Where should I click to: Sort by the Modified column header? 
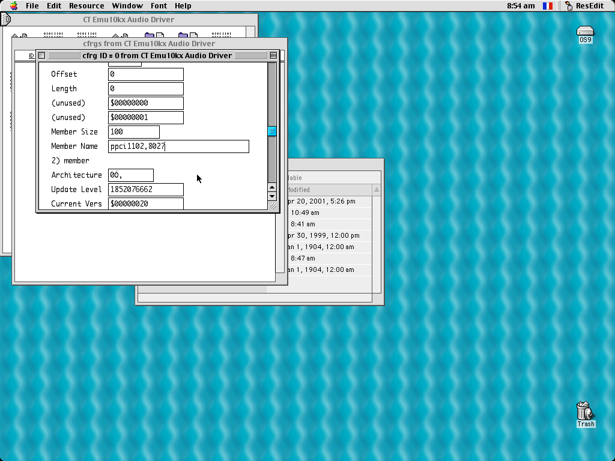click(x=330, y=190)
